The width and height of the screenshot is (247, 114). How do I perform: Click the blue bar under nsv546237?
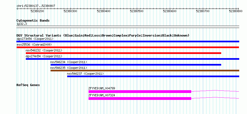[153, 76]
